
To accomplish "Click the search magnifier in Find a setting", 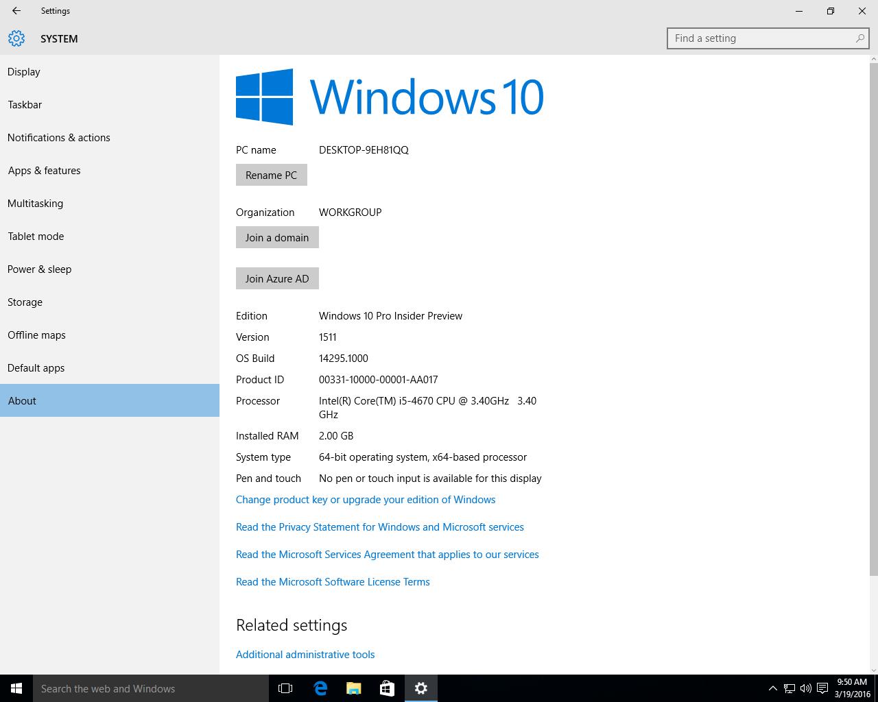I will pos(859,38).
